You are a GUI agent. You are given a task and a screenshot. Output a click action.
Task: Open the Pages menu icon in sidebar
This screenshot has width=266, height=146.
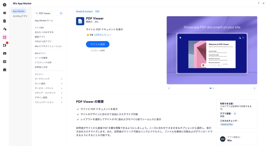pyautogui.click(x=5, y=21)
